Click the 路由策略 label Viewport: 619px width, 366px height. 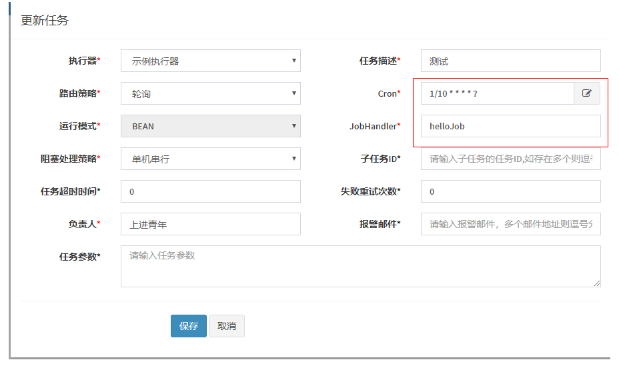80,93
